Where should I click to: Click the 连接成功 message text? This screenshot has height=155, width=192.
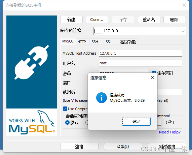coord(117,95)
